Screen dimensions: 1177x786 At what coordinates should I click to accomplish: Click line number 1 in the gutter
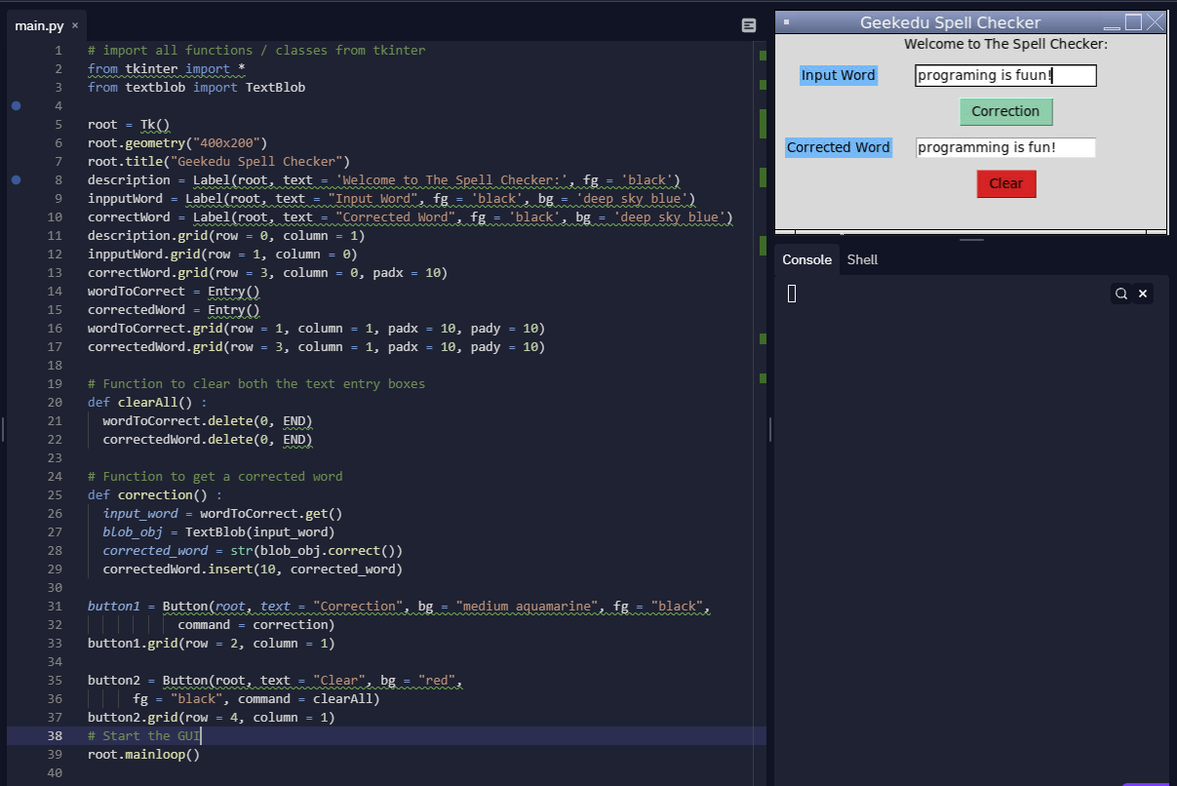(x=59, y=50)
